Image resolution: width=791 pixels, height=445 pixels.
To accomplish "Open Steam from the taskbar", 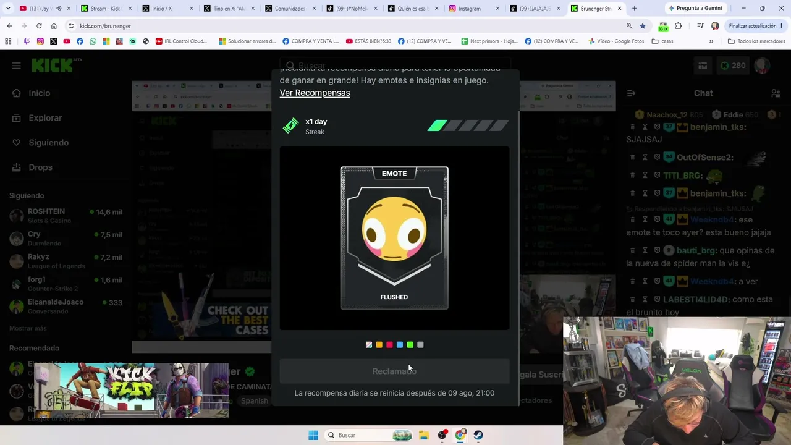I will click(478, 435).
